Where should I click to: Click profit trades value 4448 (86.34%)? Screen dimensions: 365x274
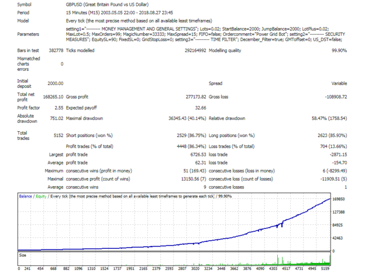tap(192, 146)
